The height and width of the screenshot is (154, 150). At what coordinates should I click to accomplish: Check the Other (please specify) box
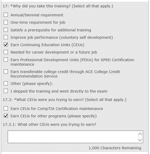(6, 83)
